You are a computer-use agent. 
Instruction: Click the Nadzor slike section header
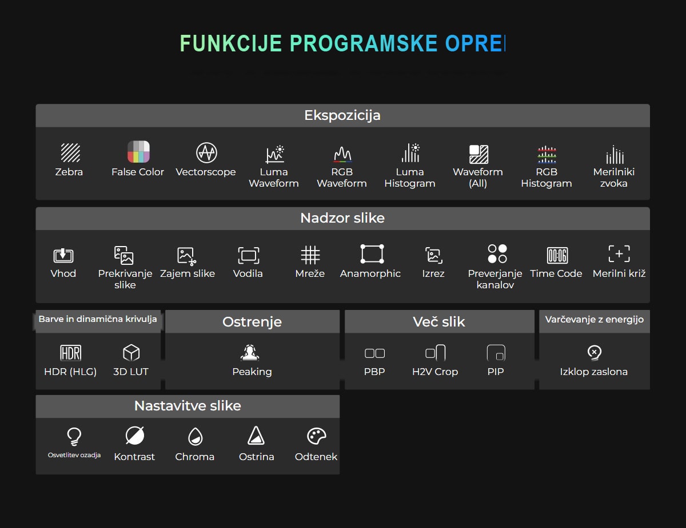coord(342,218)
